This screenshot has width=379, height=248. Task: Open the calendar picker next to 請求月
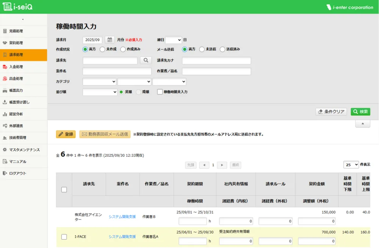[109, 39]
